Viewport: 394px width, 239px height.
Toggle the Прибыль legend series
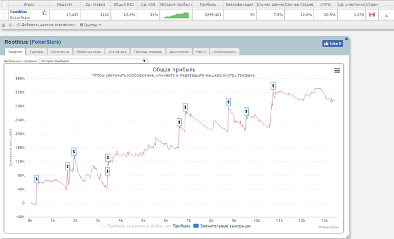tap(178, 226)
